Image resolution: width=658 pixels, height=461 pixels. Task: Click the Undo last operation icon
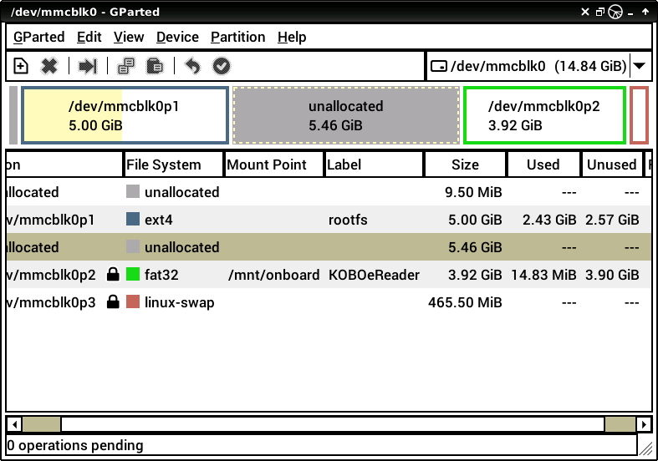[192, 66]
